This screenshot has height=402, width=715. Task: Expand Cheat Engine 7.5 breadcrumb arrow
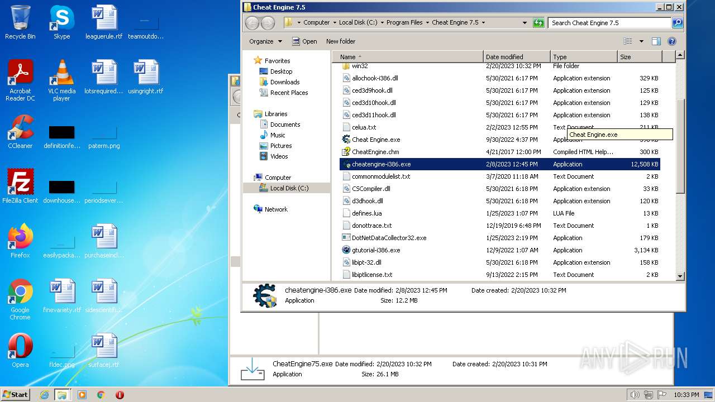point(483,23)
